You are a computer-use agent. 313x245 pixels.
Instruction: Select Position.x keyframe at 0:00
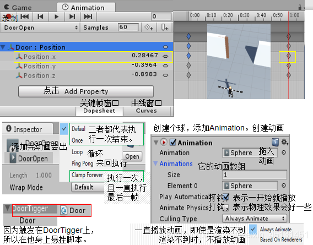pos(188,56)
